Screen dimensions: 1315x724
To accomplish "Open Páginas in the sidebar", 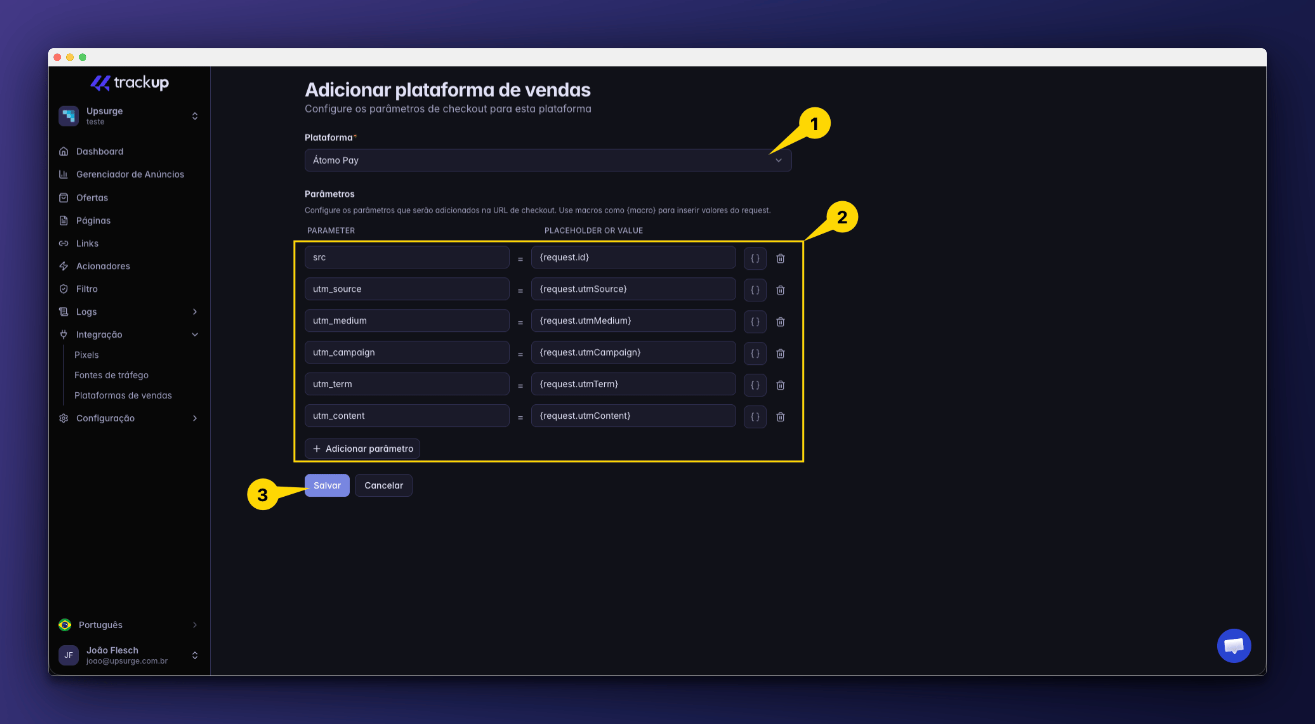I will pos(93,220).
